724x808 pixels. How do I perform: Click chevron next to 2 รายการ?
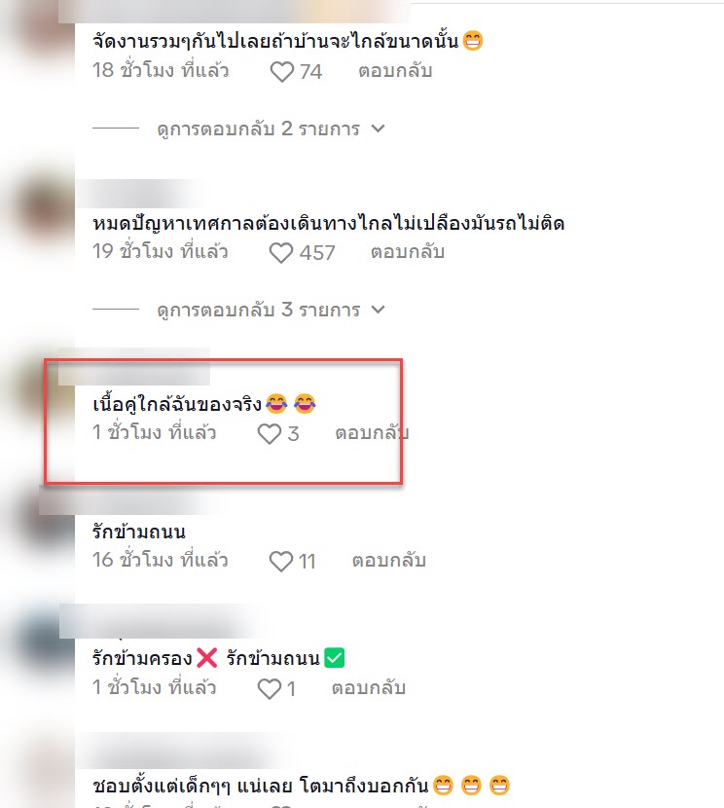point(378,129)
